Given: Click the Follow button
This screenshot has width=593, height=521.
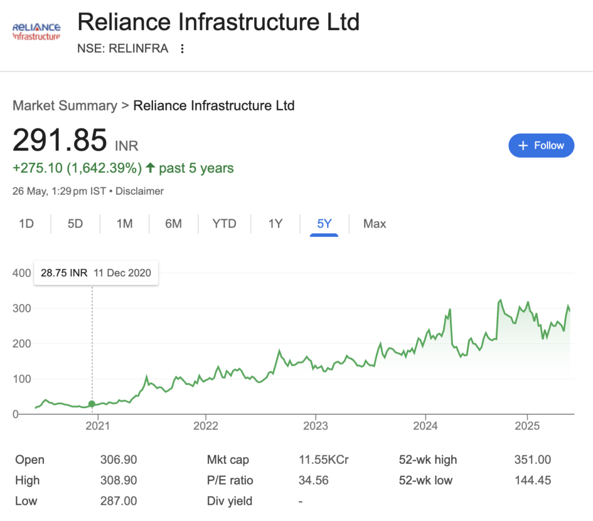Looking at the screenshot, I should [x=541, y=145].
